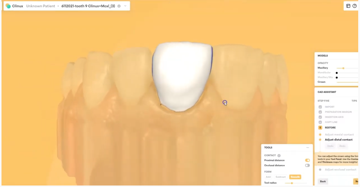Minimize the Tools panel with the dash icon

pyautogui.click(x=307, y=147)
